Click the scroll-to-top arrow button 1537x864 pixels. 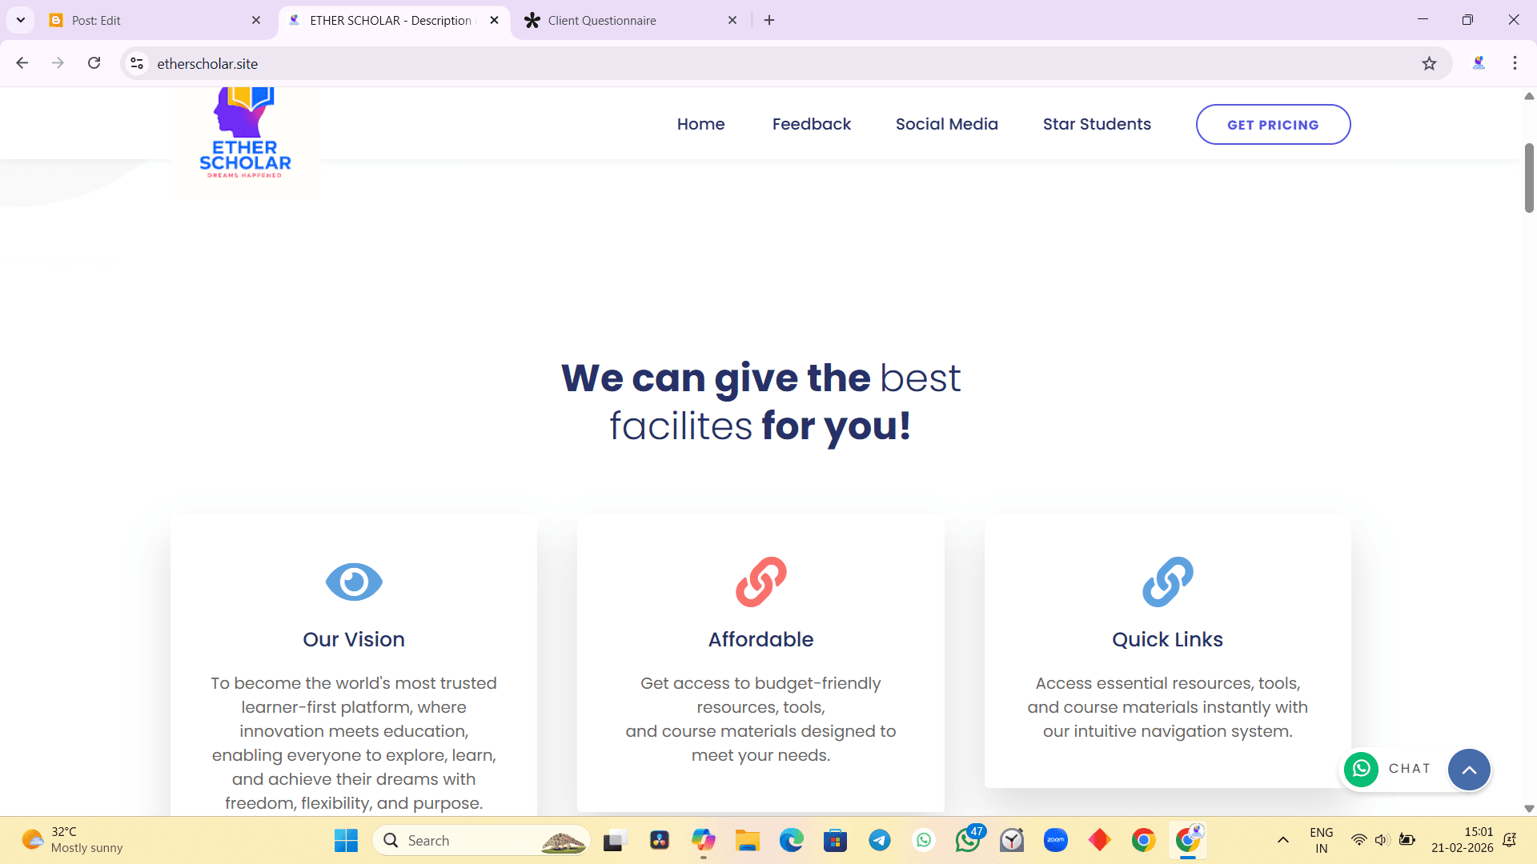click(1469, 770)
